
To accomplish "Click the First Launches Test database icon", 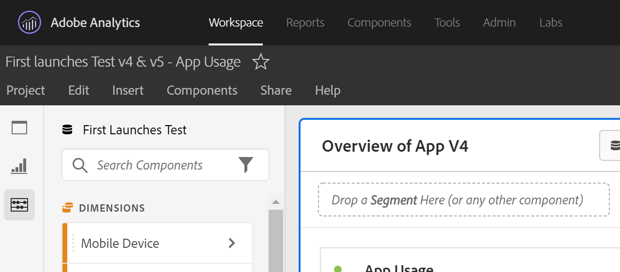I will [67, 130].
